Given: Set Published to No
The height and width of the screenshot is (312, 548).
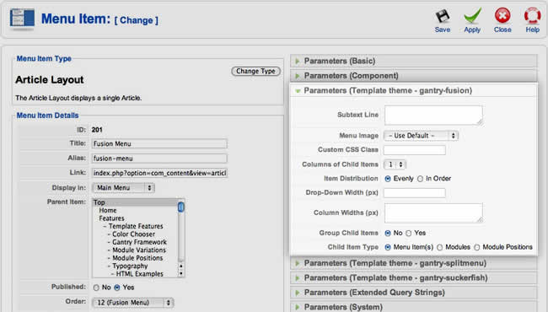Looking at the screenshot, I should (96, 288).
